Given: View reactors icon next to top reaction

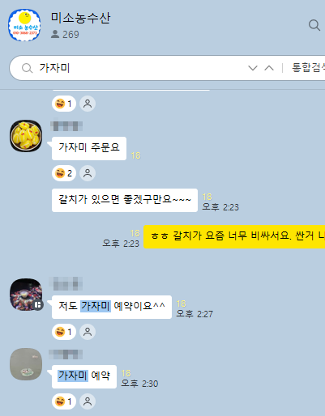Looking at the screenshot, I should click(x=88, y=104).
